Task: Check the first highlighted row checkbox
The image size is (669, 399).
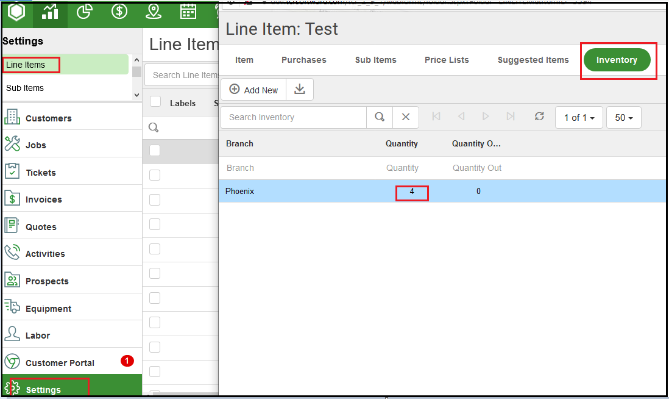Action: 155,150
